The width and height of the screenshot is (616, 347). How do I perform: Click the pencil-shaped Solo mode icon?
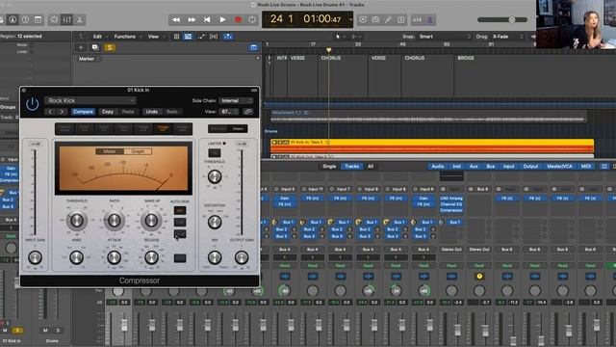(388, 19)
